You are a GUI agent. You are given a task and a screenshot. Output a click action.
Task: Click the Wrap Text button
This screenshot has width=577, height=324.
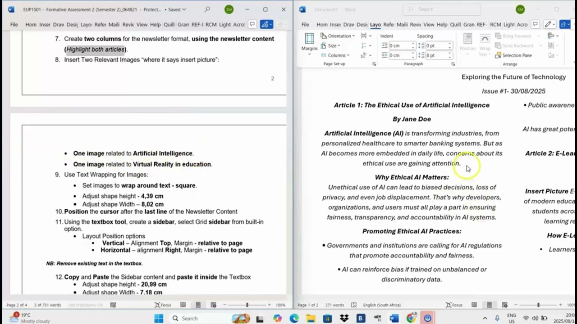(x=485, y=45)
